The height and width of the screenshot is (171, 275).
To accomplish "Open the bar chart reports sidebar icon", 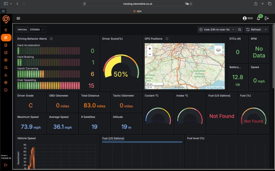I will pyautogui.click(x=6, y=53).
